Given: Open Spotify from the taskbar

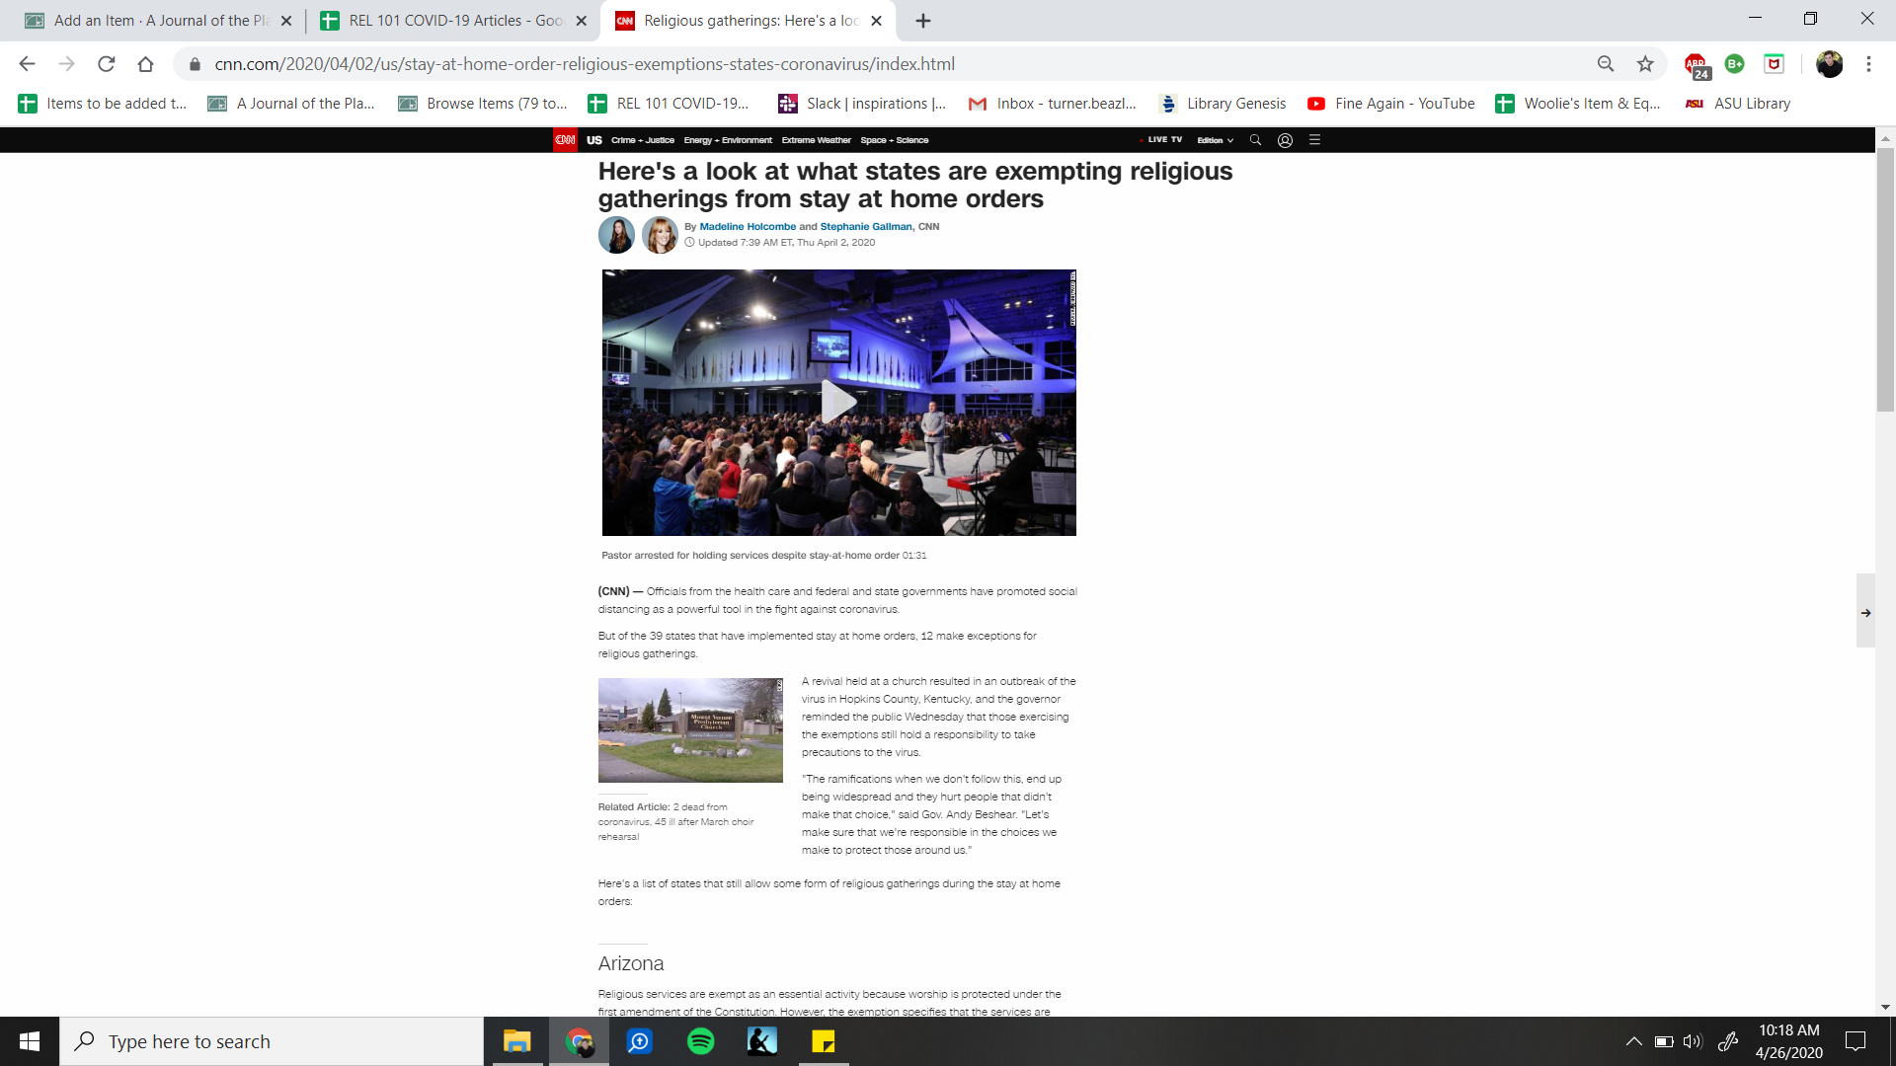Looking at the screenshot, I should point(700,1041).
